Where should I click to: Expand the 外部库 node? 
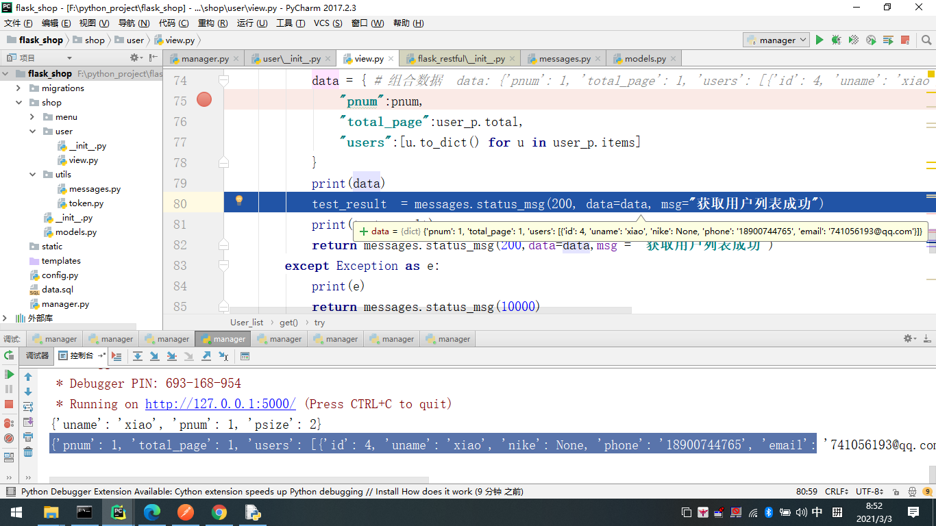pos(6,318)
